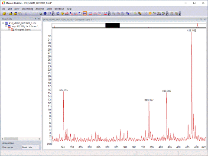
Task: Open toolbar options after molecule cluster icon
Action: point(167,13)
